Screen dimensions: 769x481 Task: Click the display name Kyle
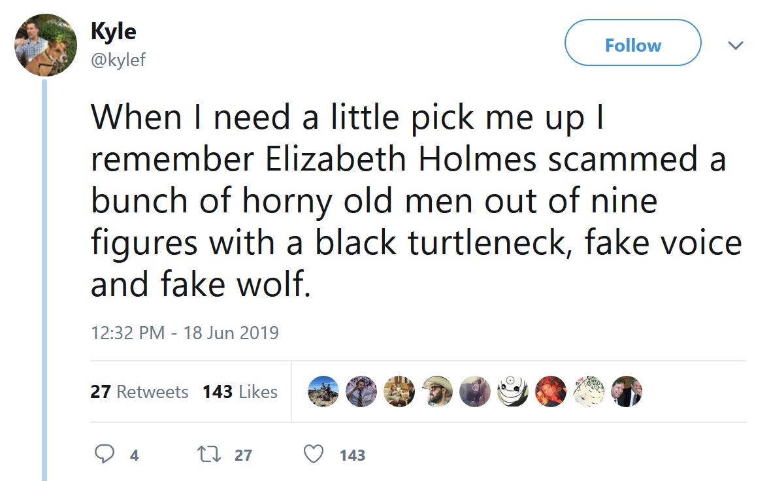point(113,31)
